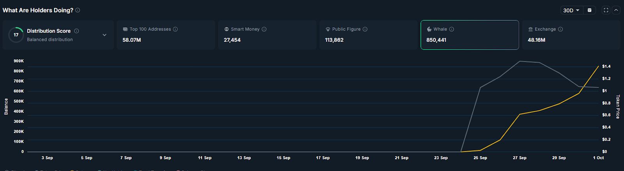Click info icon beside Smart Money label
Image resolution: width=624 pixels, height=171 pixels.
click(264, 29)
